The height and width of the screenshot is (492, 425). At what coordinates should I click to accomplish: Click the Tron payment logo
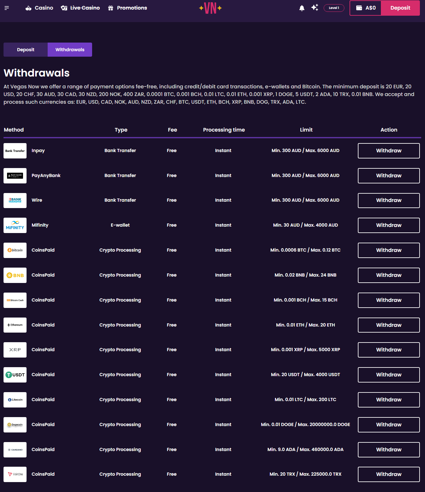click(15, 474)
